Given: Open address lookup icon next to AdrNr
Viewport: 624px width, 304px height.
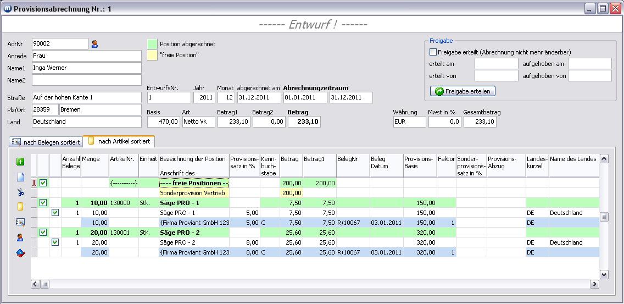Looking at the screenshot, I should [94, 44].
